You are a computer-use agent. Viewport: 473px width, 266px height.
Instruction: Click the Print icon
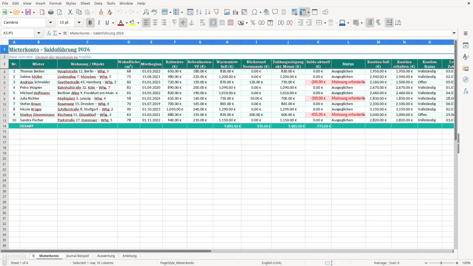(x=51, y=12)
